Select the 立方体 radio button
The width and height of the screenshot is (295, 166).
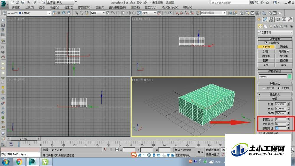(x=264, y=88)
